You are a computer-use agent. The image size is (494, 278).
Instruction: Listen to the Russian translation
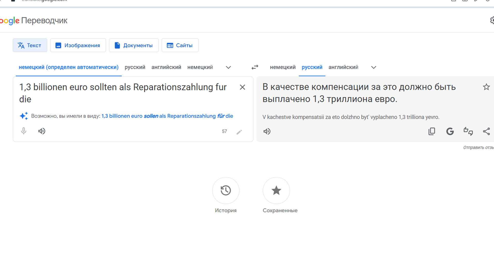267,132
